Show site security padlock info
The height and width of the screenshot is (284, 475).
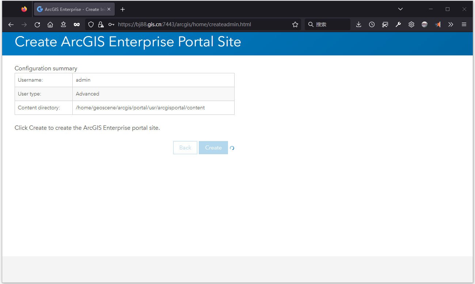tap(101, 24)
